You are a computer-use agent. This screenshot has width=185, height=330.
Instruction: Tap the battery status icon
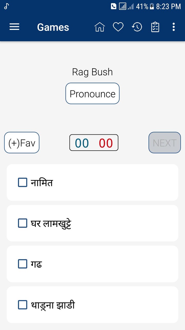pos(152,6)
